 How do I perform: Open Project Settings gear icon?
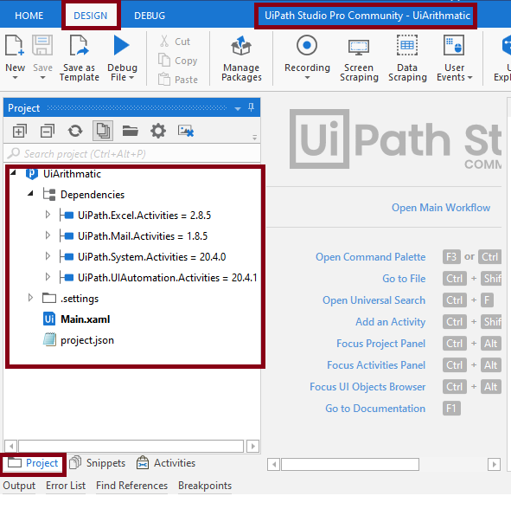click(158, 132)
